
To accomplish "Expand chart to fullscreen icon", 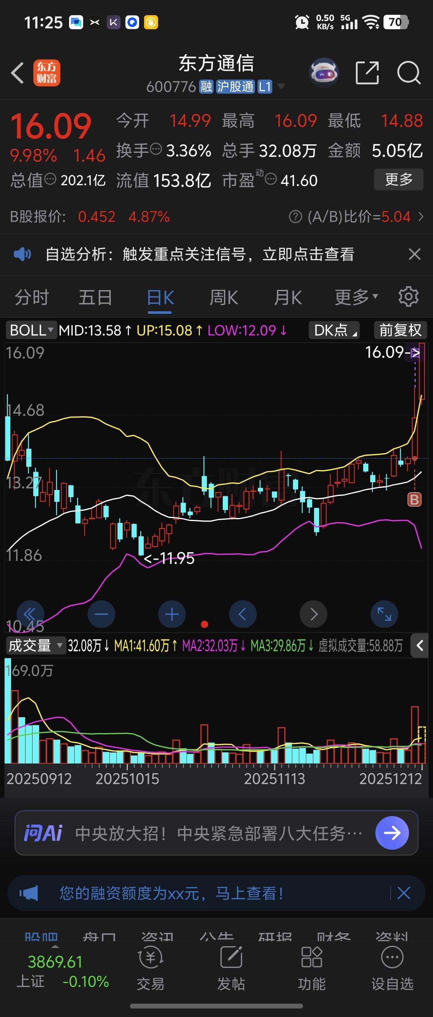I will click(x=385, y=614).
